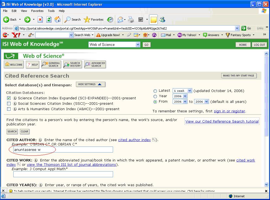
Task: Click the green Forward arrow button
Action: pyautogui.click(x=27, y=20)
